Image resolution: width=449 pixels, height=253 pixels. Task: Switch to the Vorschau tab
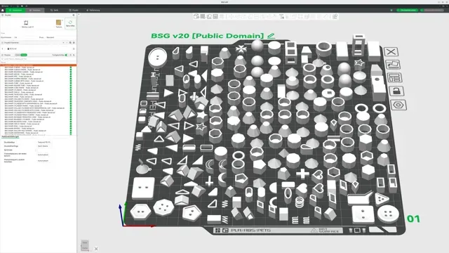click(x=34, y=10)
